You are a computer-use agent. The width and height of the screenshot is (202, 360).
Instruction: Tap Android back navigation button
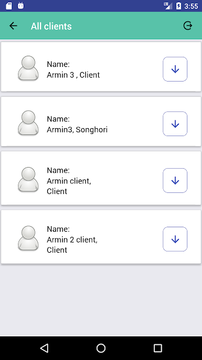(x=44, y=348)
